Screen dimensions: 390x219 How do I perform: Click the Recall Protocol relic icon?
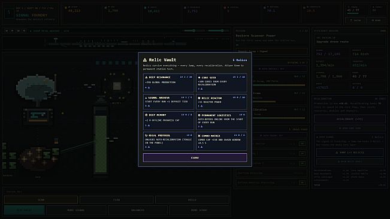coord(146,136)
